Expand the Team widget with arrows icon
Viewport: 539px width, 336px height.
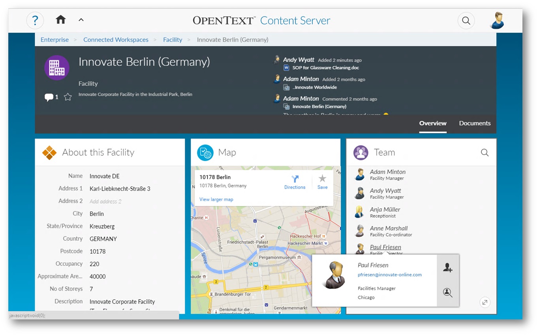click(x=485, y=302)
